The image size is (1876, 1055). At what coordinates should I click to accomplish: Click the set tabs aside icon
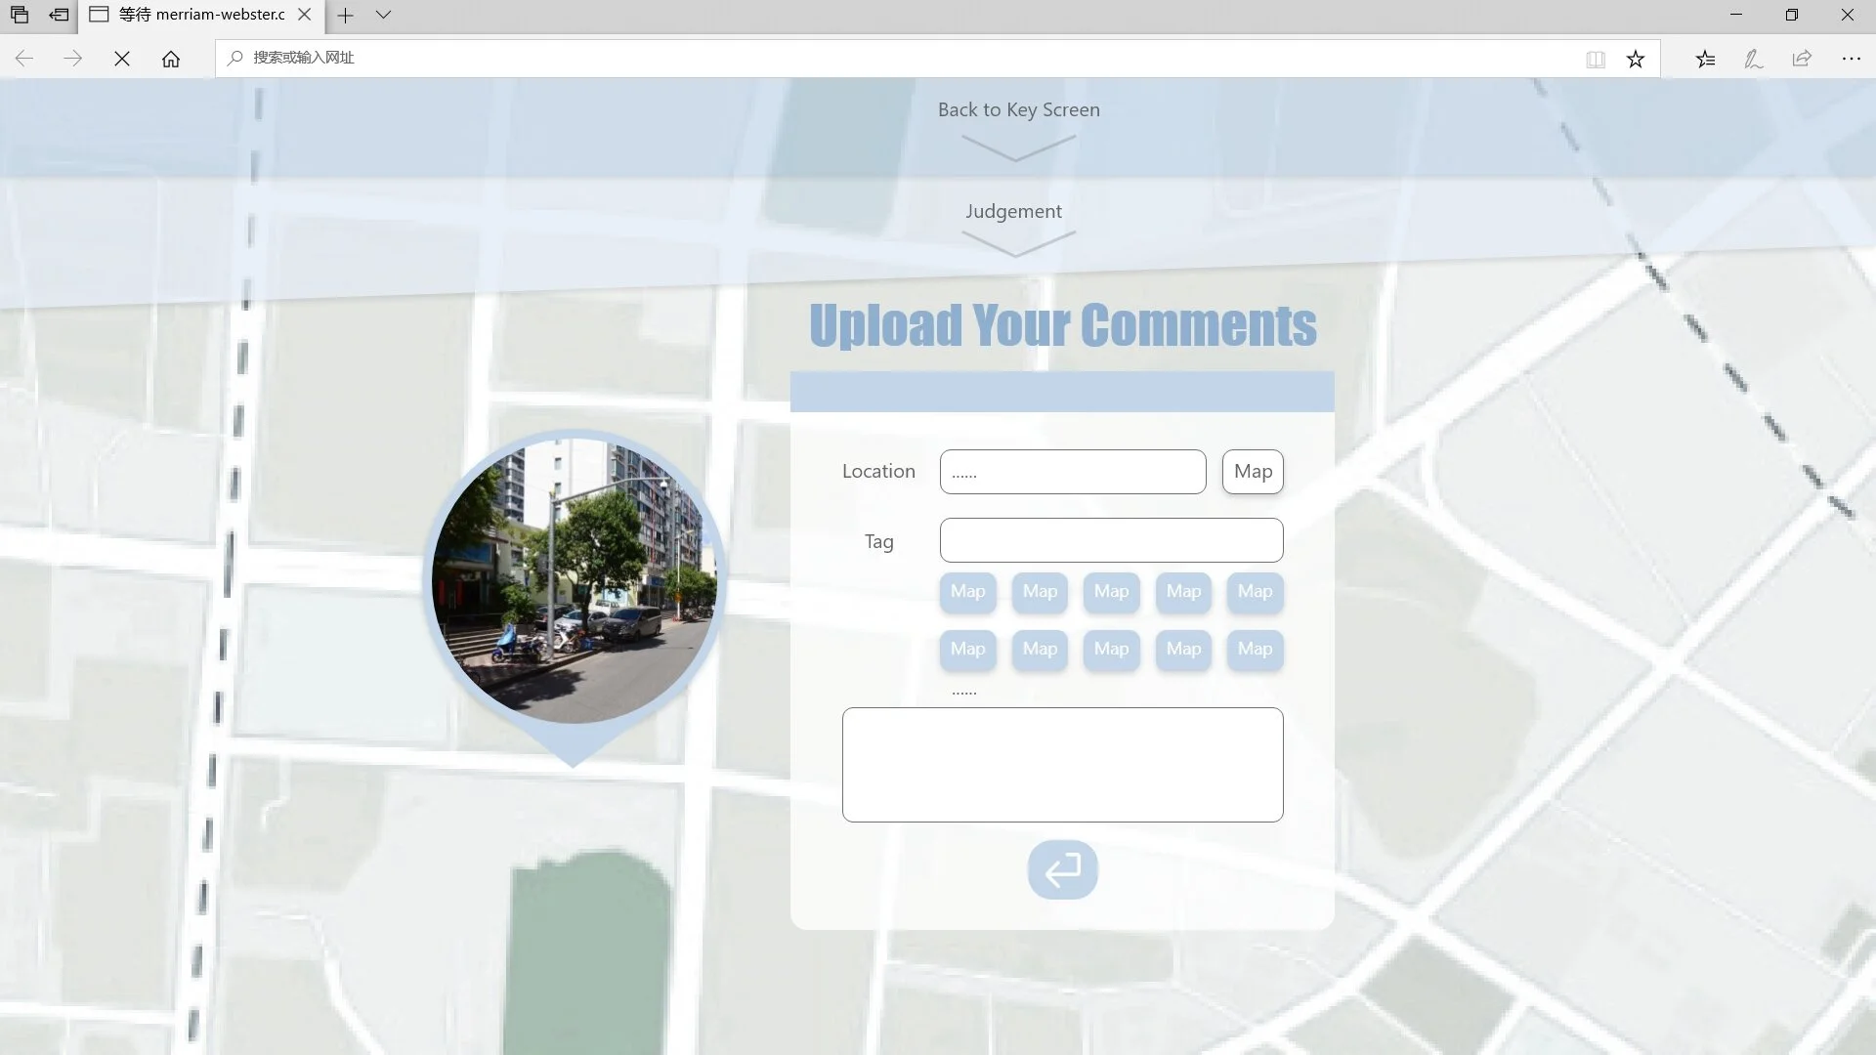click(59, 15)
